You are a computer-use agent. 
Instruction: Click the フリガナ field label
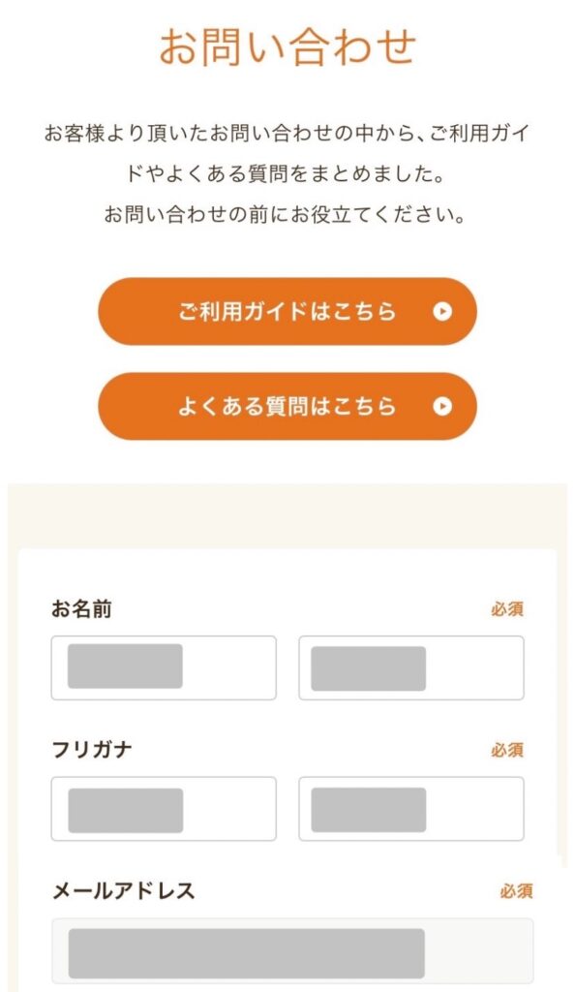(x=78, y=747)
